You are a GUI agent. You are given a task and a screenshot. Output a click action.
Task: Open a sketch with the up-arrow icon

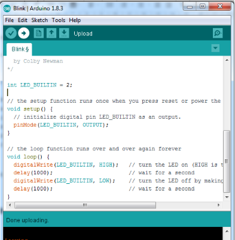click(51, 33)
